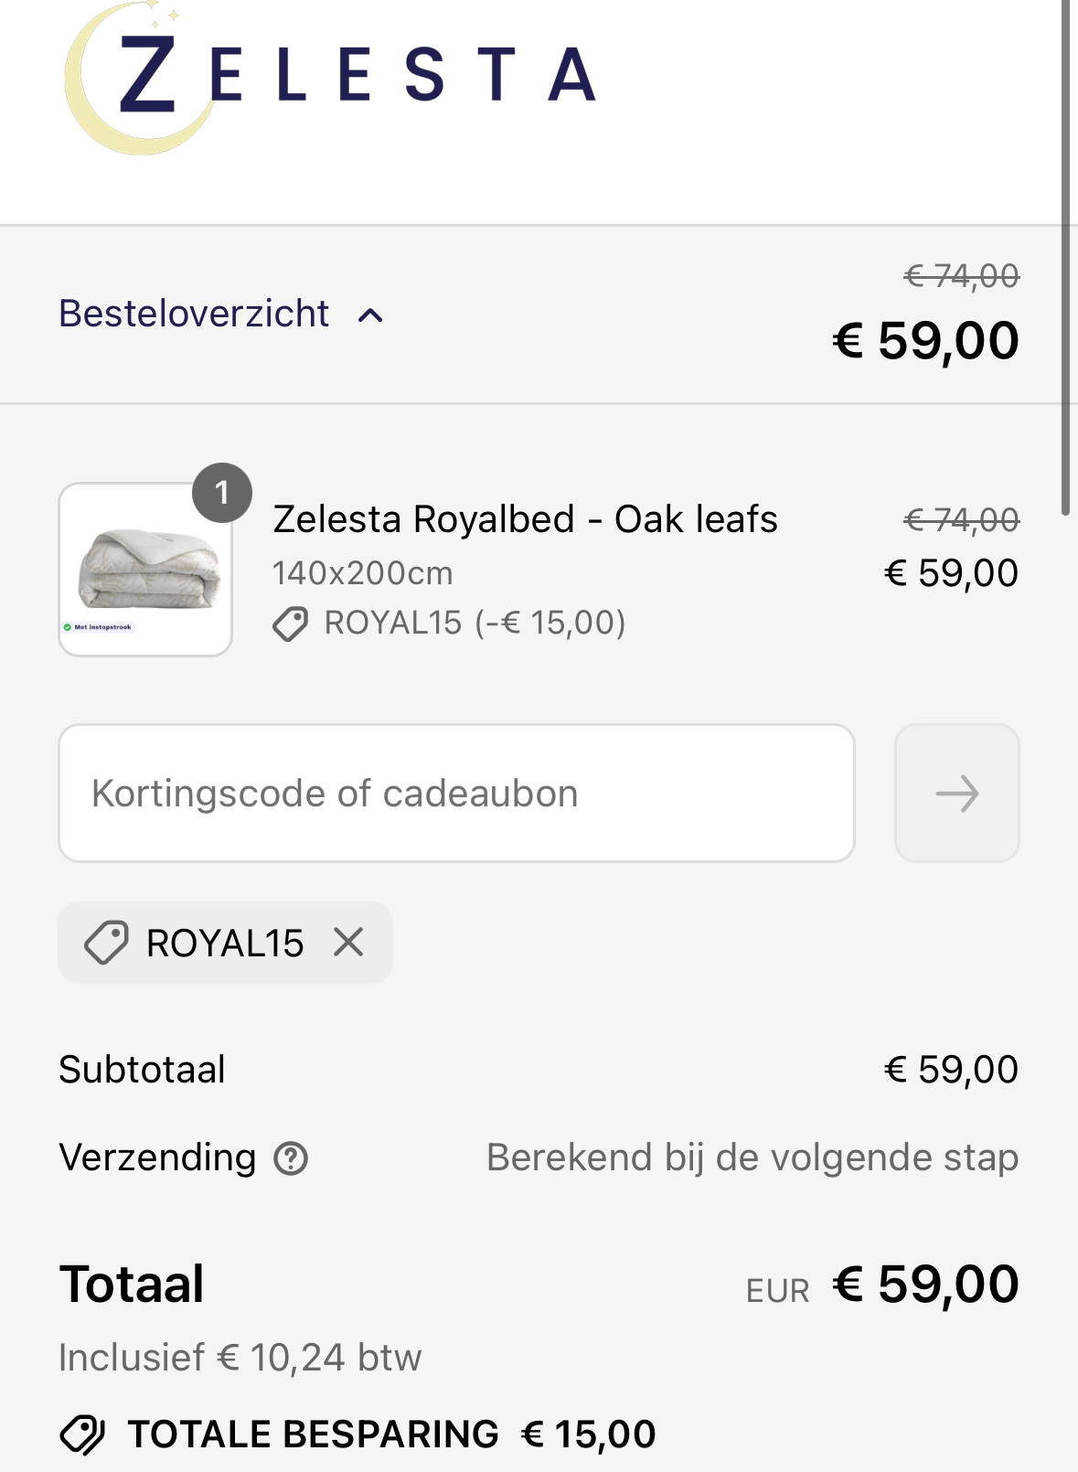Image resolution: width=1078 pixels, height=1472 pixels.
Task: Click the tag icon beside ROYAL15 discount line
Action: pyautogui.click(x=290, y=623)
